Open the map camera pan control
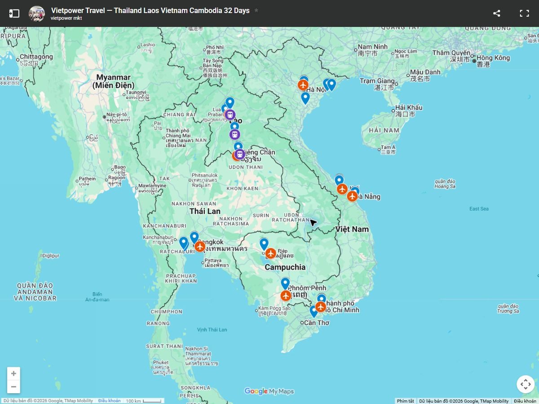Screen dimensions: 539x404 coord(525,384)
